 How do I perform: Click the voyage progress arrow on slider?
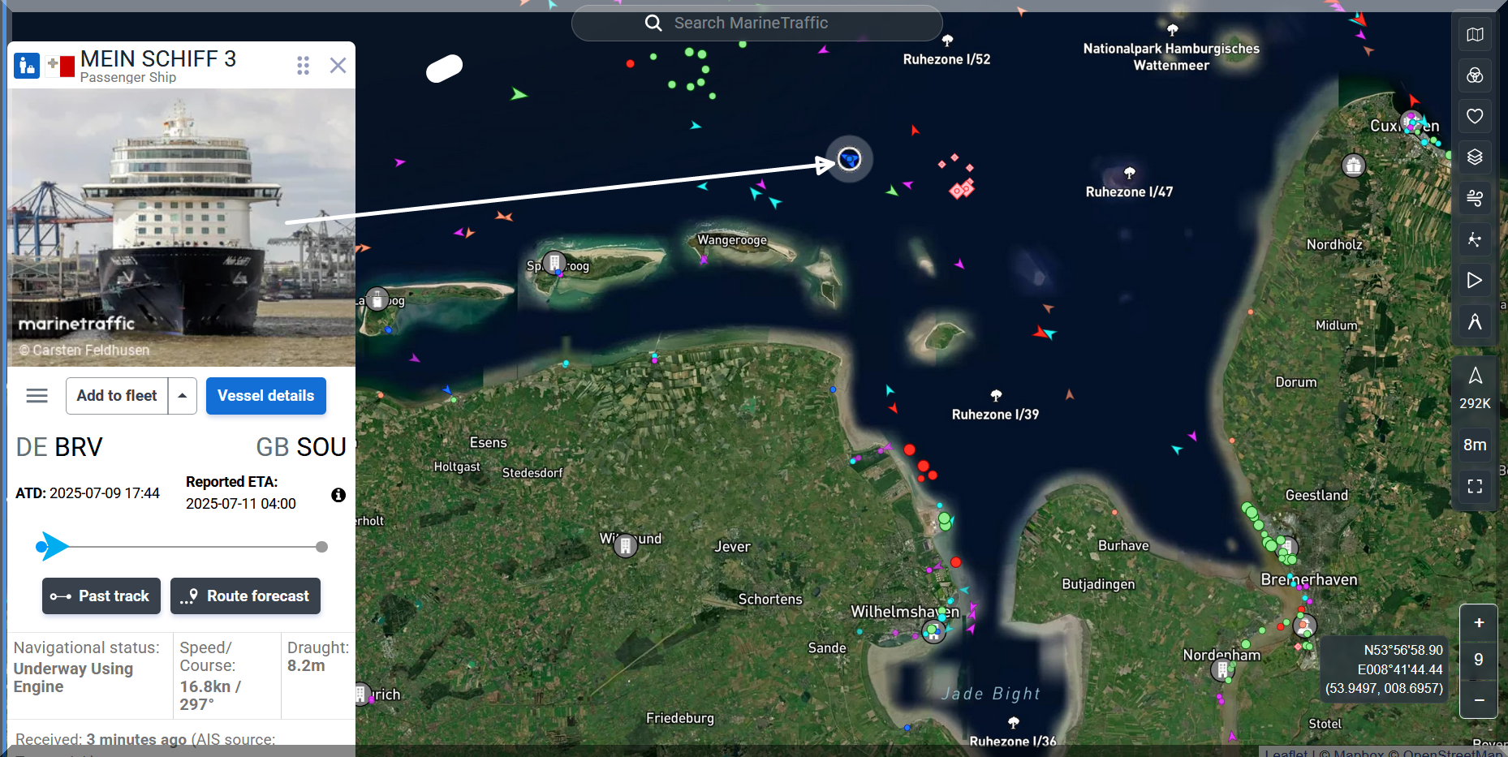pos(53,547)
